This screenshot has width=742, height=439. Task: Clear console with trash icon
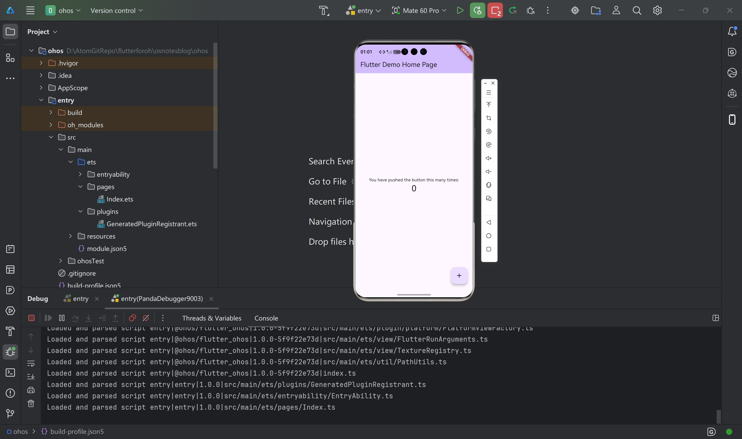[31, 403]
